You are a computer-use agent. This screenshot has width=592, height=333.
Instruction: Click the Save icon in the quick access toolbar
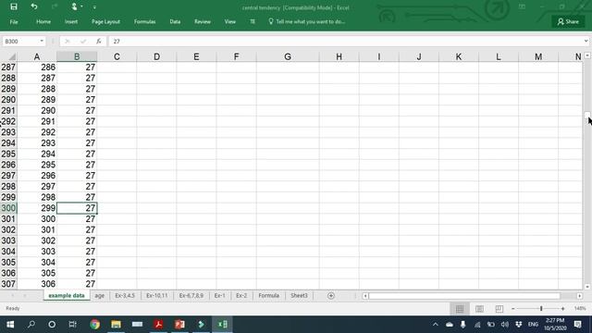[x=14, y=6]
